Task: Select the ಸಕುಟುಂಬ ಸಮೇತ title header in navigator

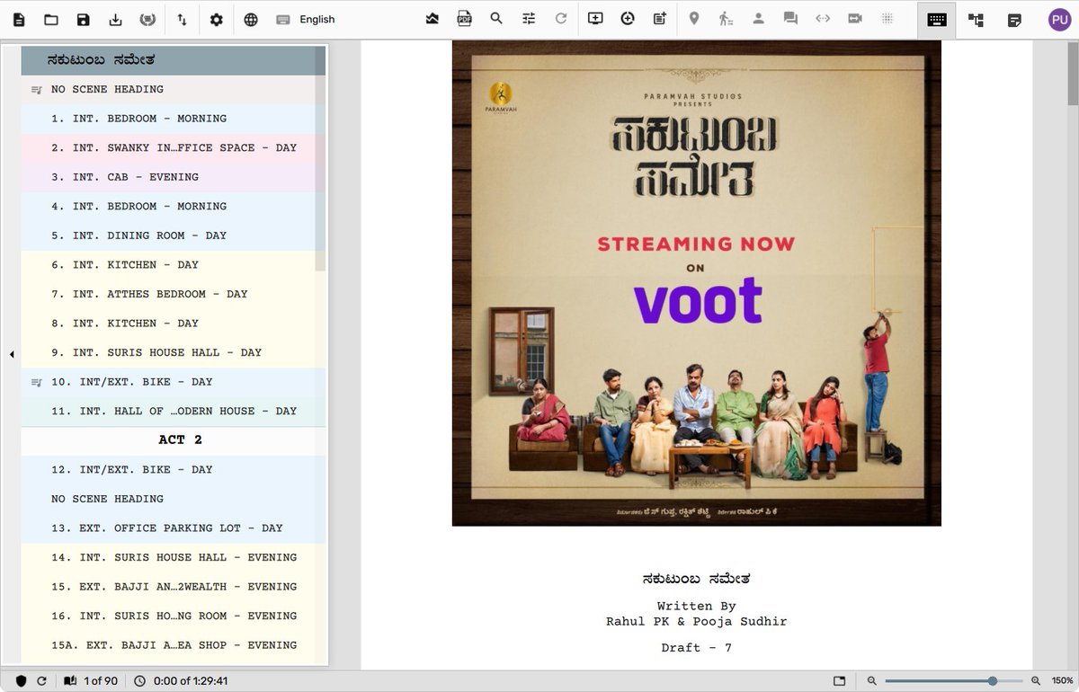Action: pyautogui.click(x=174, y=60)
